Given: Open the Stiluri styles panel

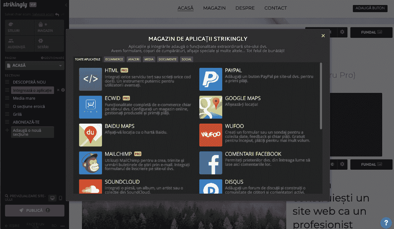Looking at the screenshot, I should (x=20, y=28).
